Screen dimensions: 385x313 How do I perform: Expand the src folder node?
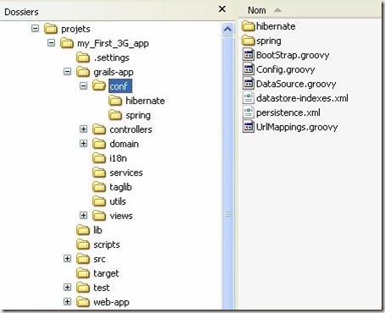pyautogui.click(x=68, y=259)
